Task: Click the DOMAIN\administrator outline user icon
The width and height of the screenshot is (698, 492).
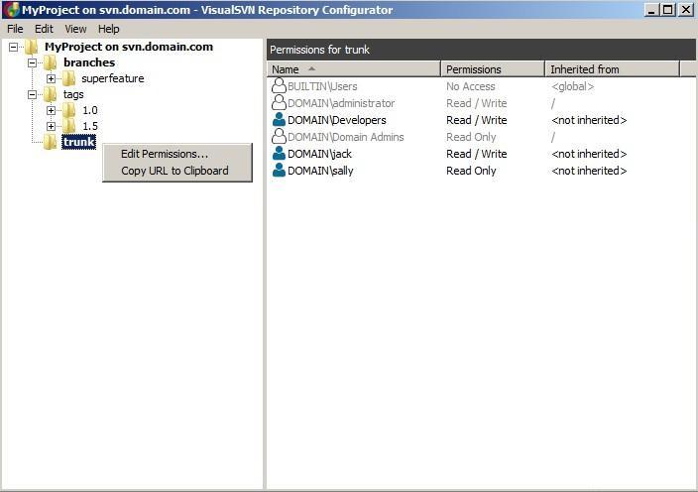Action: point(279,103)
